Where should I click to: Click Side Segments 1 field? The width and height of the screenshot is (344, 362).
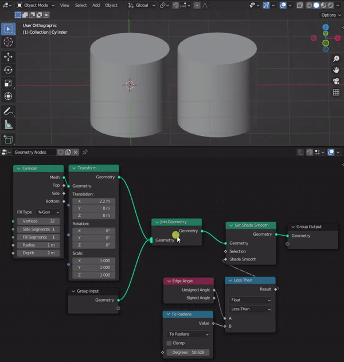(38, 229)
